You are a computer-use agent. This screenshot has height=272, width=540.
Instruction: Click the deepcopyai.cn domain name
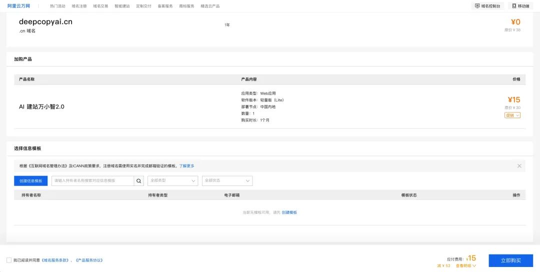[46, 21]
